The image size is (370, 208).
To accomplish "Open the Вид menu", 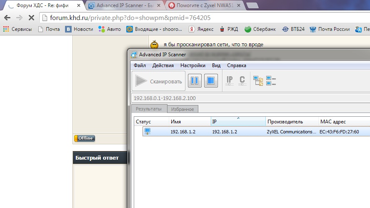I will tap(216, 65).
